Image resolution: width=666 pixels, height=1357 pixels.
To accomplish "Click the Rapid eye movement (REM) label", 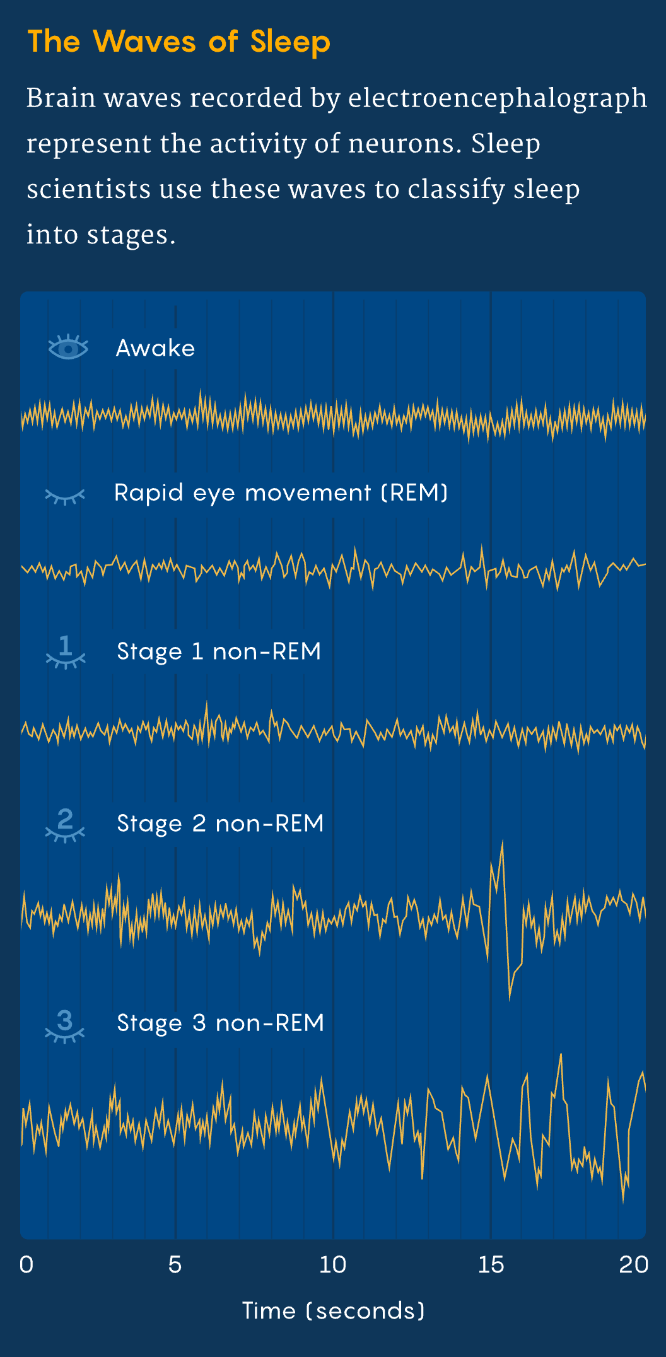I will (281, 492).
